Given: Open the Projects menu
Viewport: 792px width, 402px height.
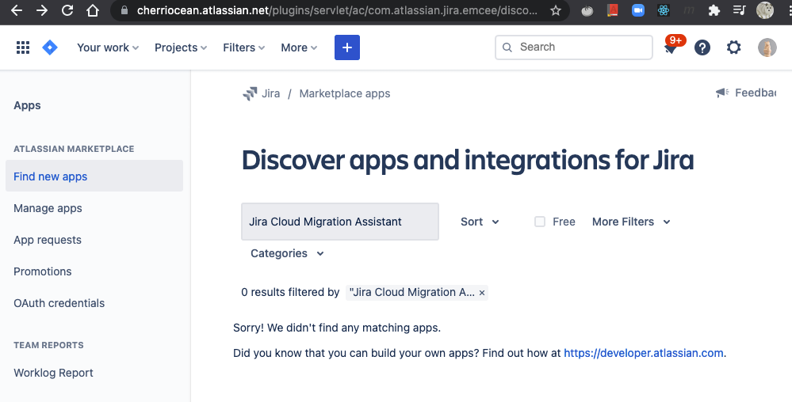Looking at the screenshot, I should pyautogui.click(x=181, y=47).
